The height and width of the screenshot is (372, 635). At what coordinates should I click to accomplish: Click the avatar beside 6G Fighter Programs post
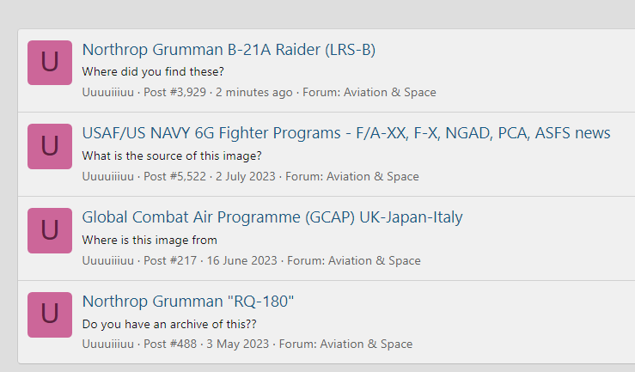[50, 147]
